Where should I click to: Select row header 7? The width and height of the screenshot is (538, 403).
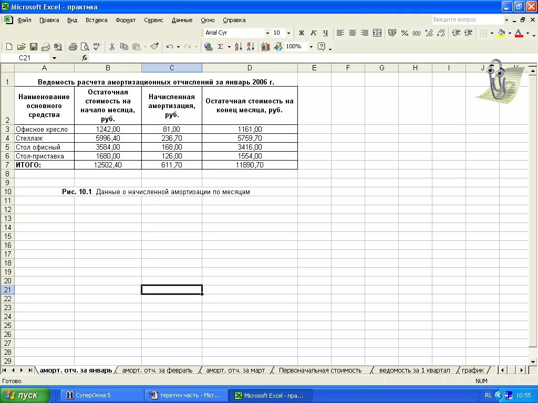[x=7, y=165]
